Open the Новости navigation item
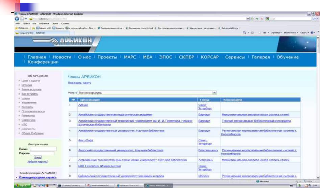320x188 pixels. pyautogui.click(x=62, y=57)
